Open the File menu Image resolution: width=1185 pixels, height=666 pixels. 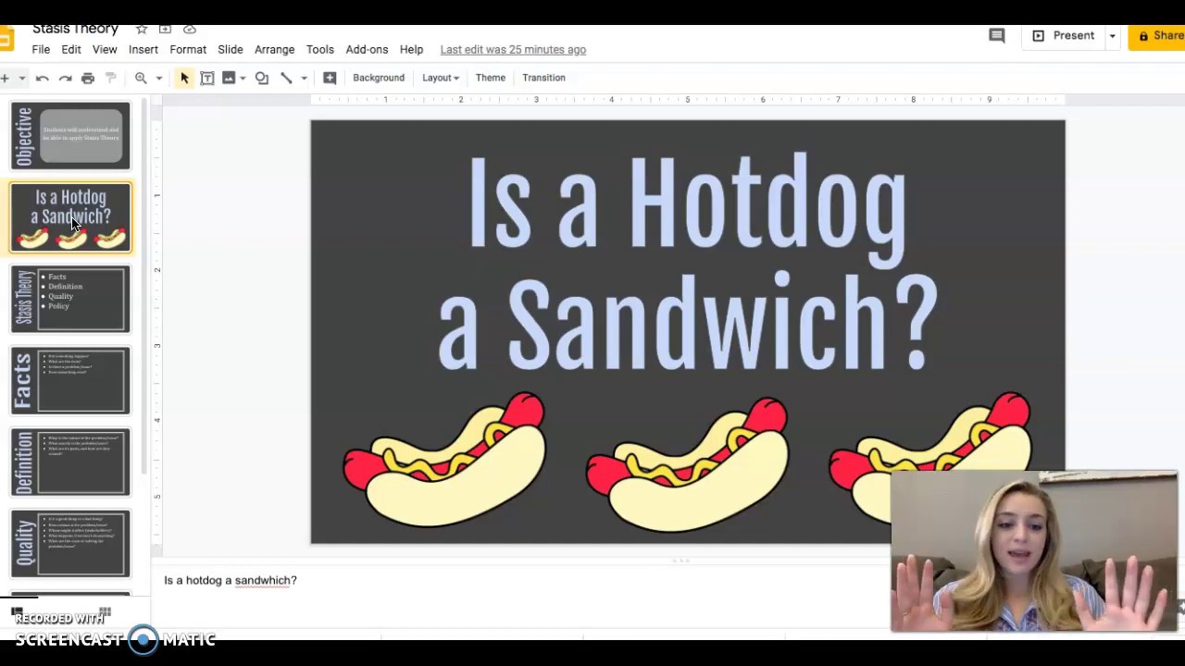41,49
